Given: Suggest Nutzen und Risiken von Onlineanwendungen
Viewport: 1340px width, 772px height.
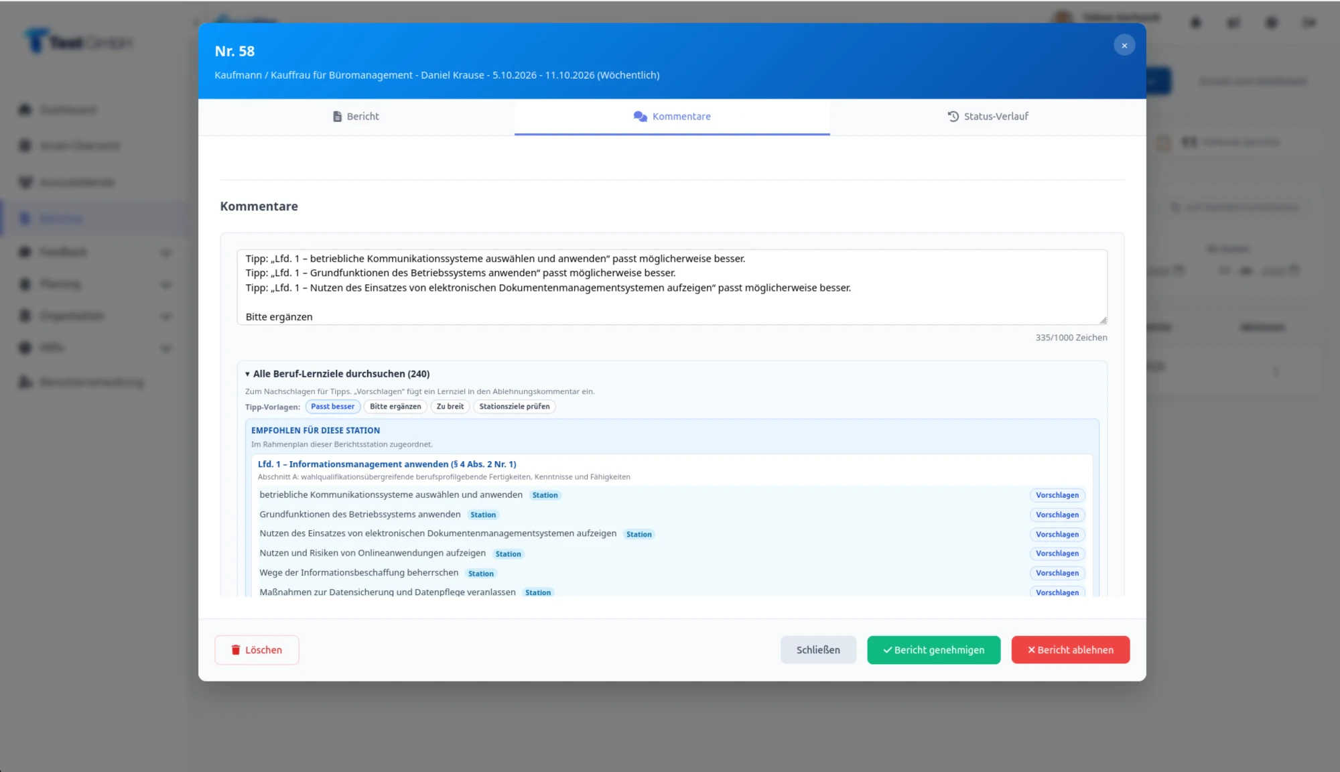Looking at the screenshot, I should click(1057, 554).
